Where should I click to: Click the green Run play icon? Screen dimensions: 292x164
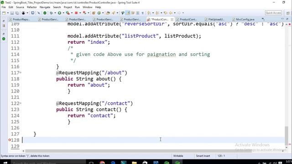click(59, 13)
